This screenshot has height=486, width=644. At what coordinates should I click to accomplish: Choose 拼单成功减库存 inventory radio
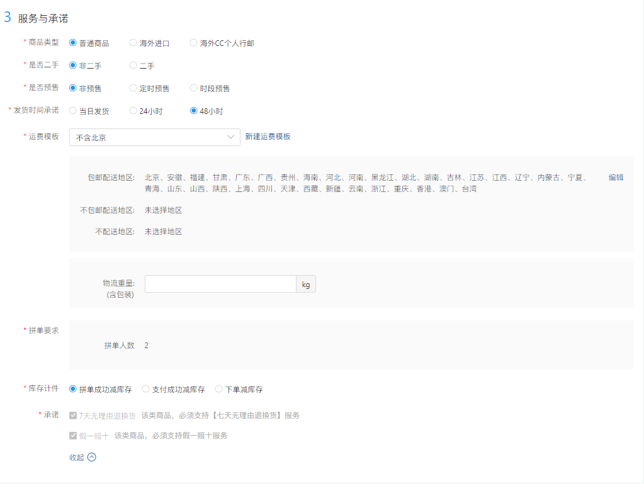(x=73, y=389)
